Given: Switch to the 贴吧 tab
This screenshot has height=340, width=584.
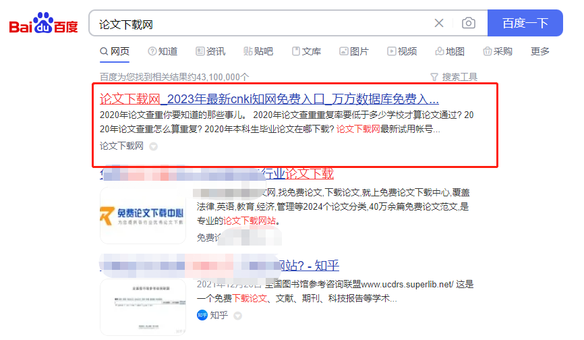Looking at the screenshot, I should (258, 51).
